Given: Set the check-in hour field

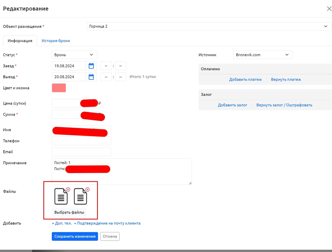Looking at the screenshot, I should (106, 66).
